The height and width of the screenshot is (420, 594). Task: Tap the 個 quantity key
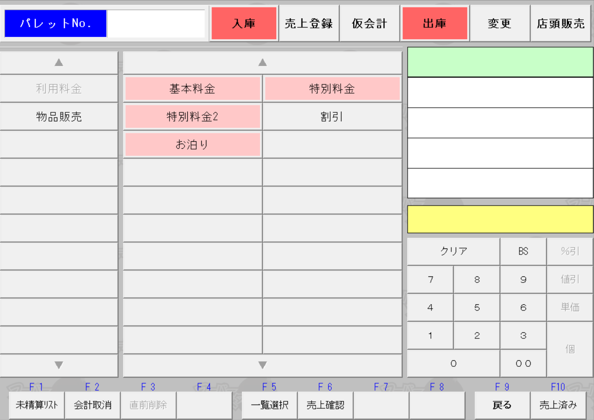570,349
